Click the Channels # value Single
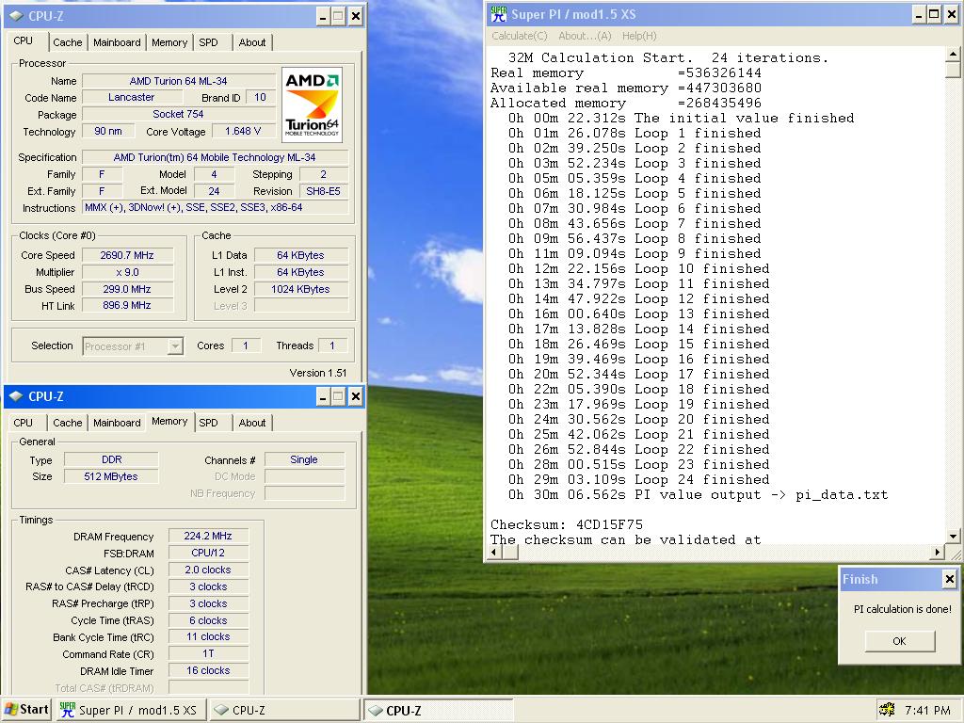The image size is (964, 723). point(304,459)
